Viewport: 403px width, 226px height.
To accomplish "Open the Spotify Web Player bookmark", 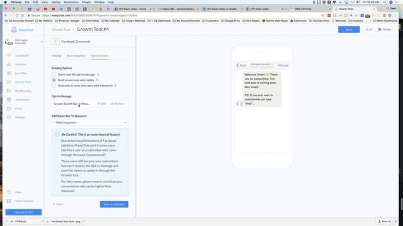I will pos(275,21).
